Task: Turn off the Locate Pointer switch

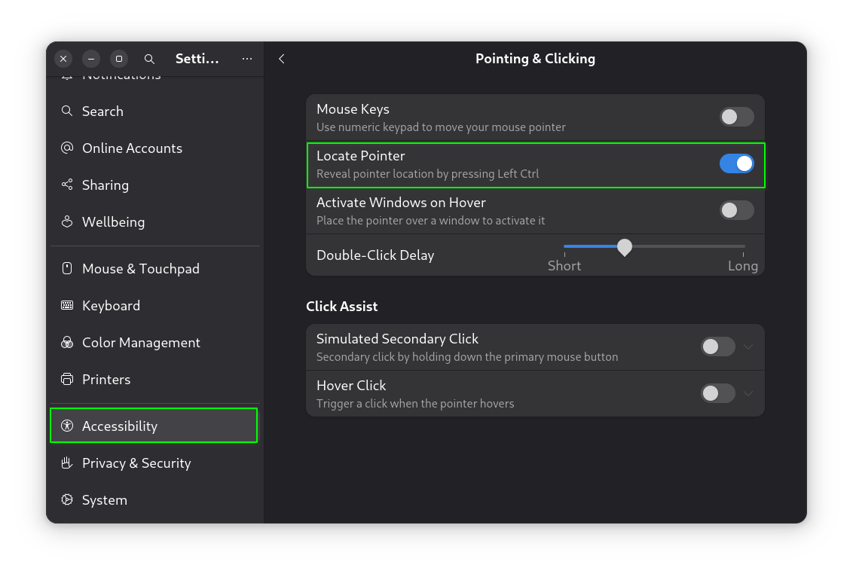Action: coord(736,163)
